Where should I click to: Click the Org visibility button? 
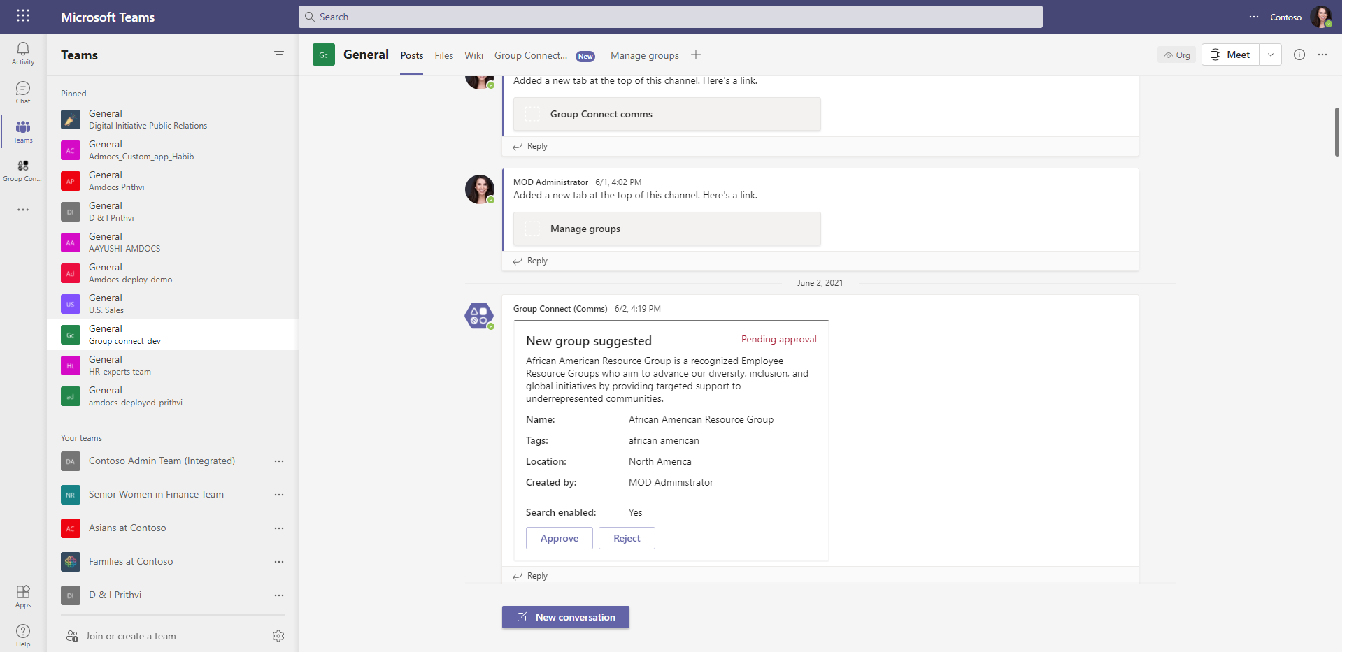(x=1177, y=55)
